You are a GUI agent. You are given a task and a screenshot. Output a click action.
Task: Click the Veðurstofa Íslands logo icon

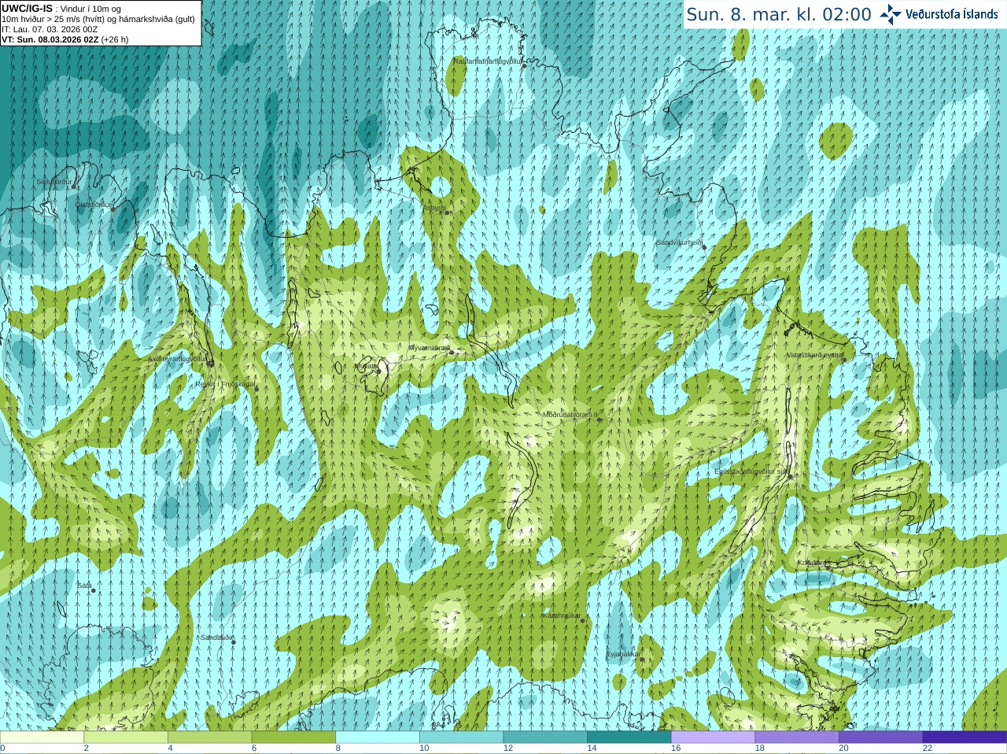click(891, 13)
